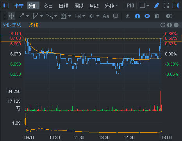Open the 分钟 minute interval dropdown

[111, 6]
